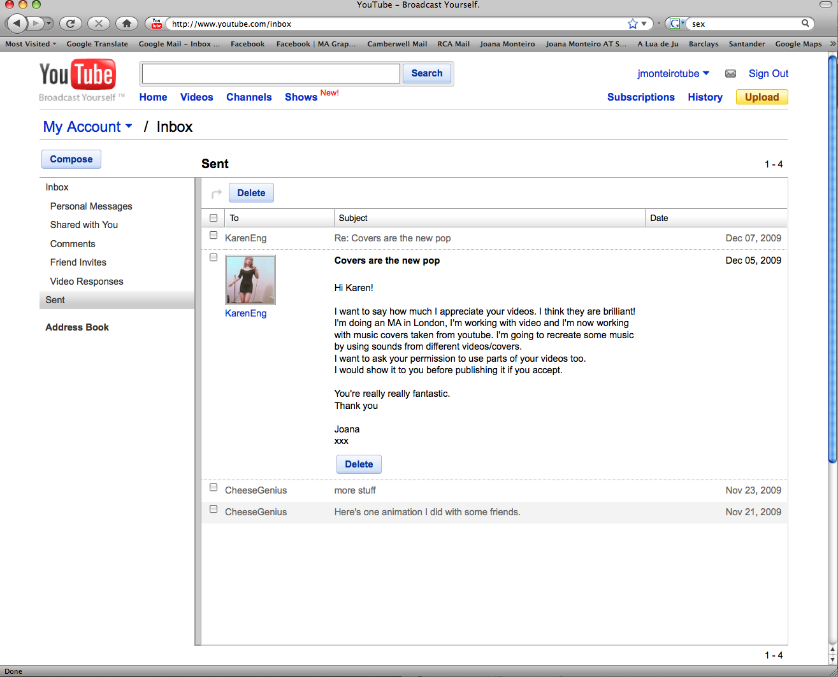Click the Compose button
This screenshot has width=838, height=677.
point(71,159)
